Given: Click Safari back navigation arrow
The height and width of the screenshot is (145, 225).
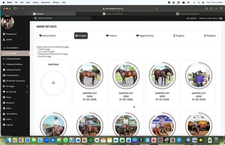Looking at the screenshot, I should 23,8.
